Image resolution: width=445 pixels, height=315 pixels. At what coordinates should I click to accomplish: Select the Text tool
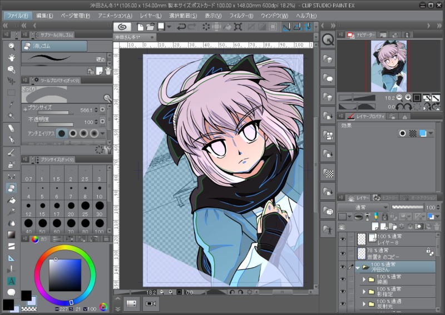coord(11,281)
